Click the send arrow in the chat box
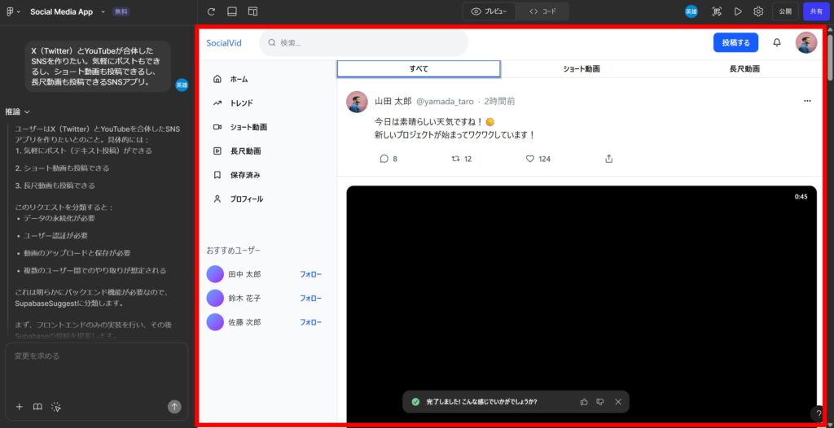834x428 pixels. (x=174, y=407)
